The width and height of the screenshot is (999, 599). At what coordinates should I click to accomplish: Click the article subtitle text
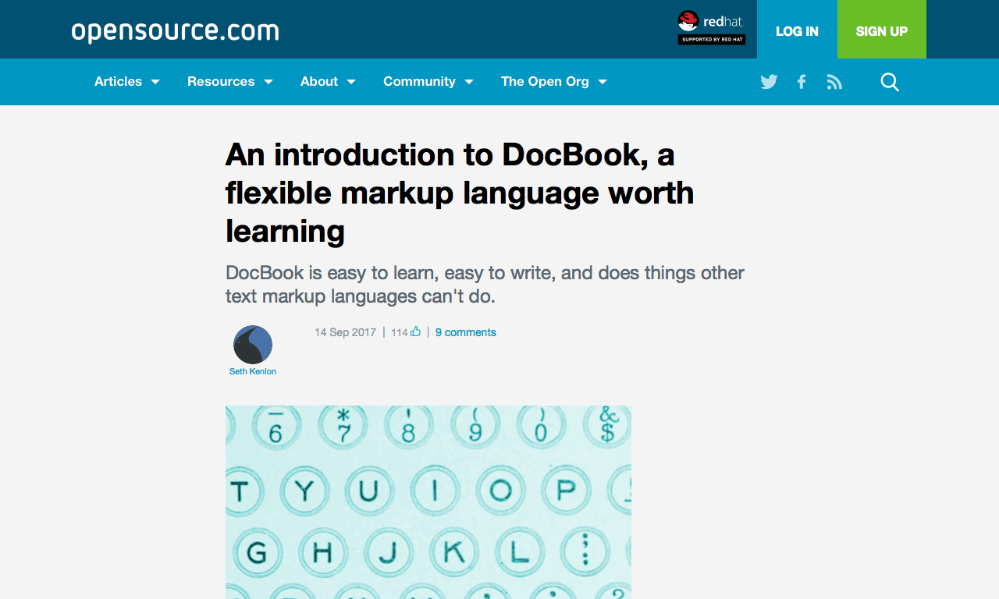point(485,285)
